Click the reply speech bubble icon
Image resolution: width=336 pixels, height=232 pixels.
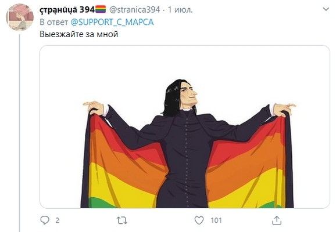(45, 220)
